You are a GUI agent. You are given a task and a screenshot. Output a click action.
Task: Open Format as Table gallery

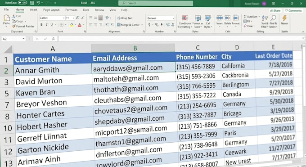point(198,22)
